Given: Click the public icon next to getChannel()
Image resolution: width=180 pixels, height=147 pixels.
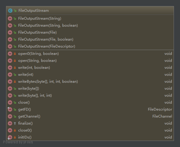Looking at the screenshot, I should point(15,116).
